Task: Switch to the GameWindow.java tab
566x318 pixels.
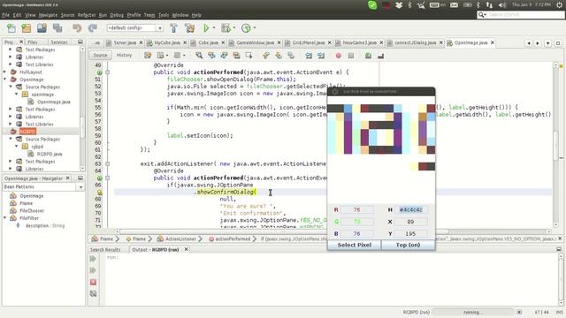Action: click(256, 43)
